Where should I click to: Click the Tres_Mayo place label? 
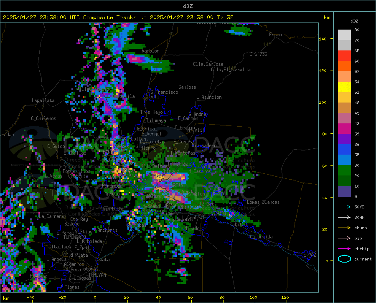point(151,112)
